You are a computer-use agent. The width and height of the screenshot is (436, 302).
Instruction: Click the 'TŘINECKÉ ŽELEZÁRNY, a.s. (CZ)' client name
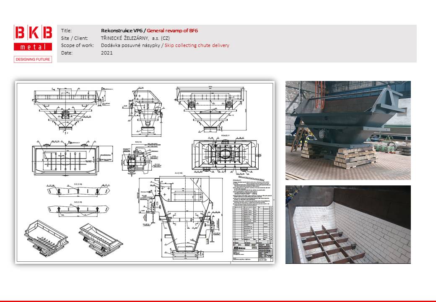(x=135, y=38)
